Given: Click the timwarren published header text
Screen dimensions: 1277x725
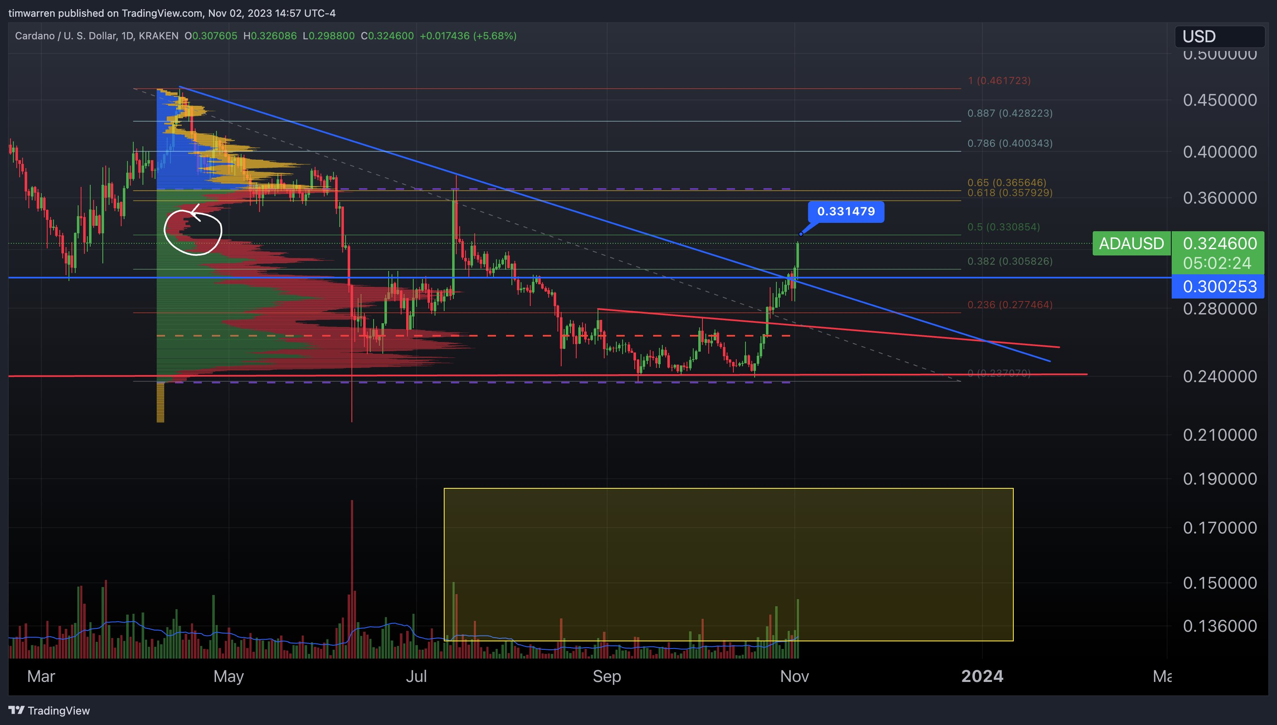Looking at the screenshot, I should 172,13.
